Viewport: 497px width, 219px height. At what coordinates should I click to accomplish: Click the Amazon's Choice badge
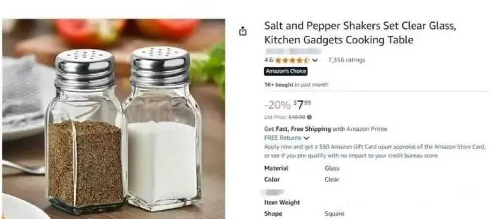pyautogui.click(x=286, y=71)
